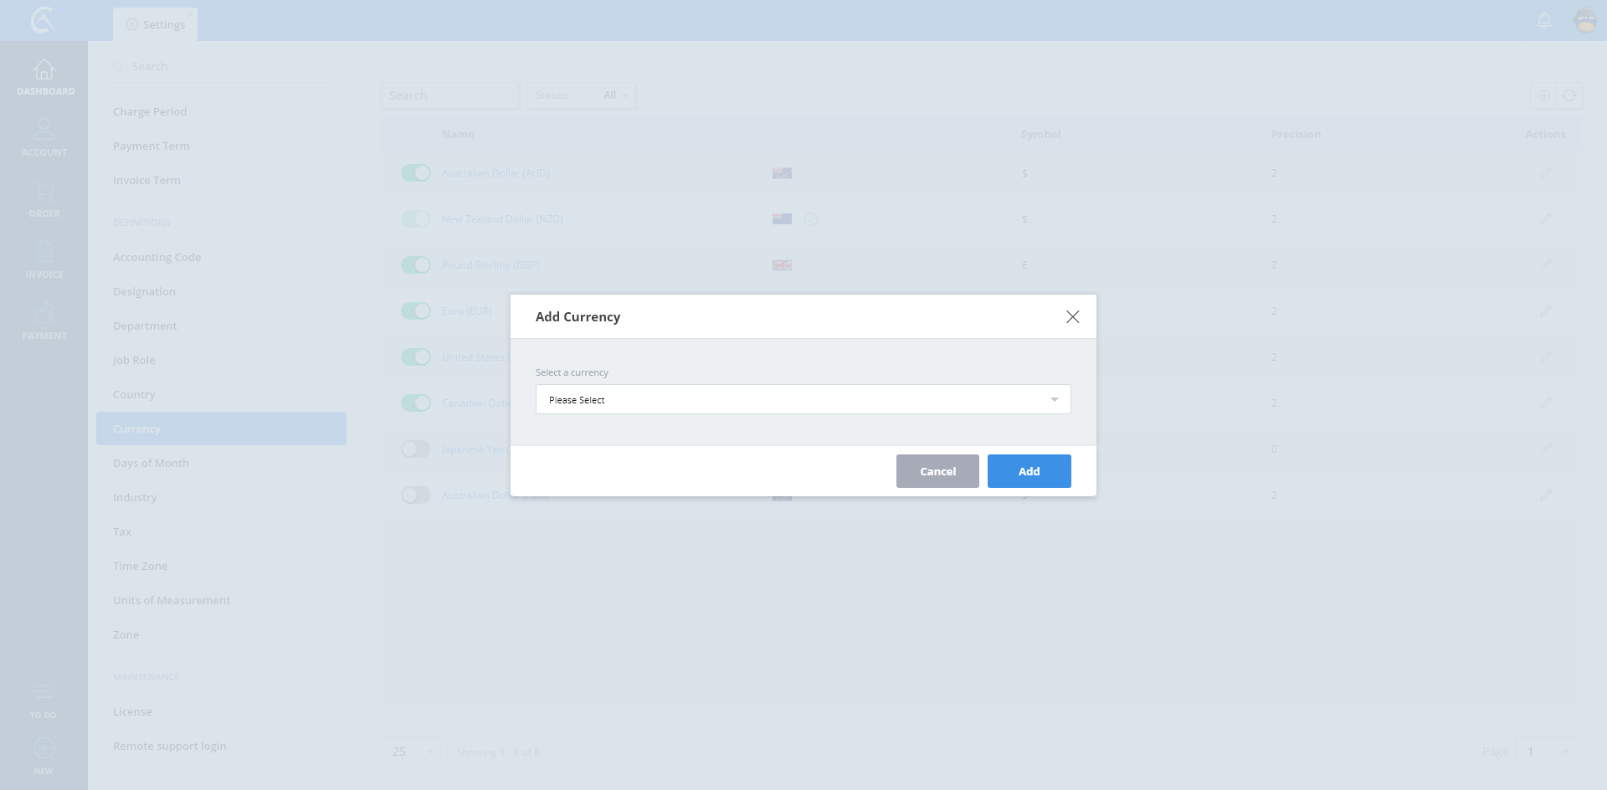Click the notification bell icon
The image size is (1607, 790).
(x=1544, y=20)
